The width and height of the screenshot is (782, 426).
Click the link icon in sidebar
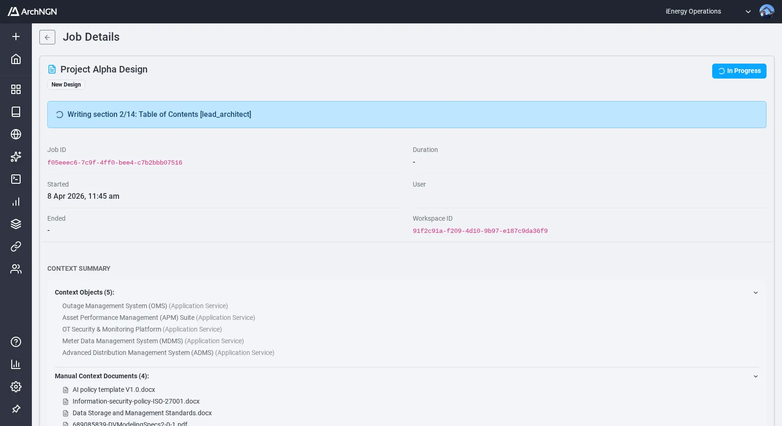pyautogui.click(x=15, y=246)
